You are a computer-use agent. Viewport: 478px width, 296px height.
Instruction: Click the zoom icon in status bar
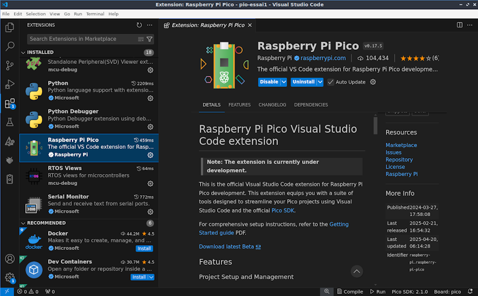(327, 292)
